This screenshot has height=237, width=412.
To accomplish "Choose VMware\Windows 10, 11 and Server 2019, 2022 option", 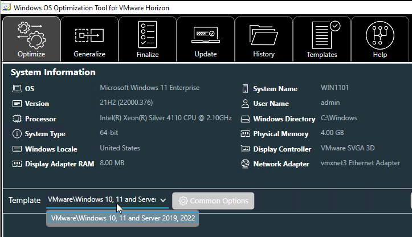I will click(123, 218).
